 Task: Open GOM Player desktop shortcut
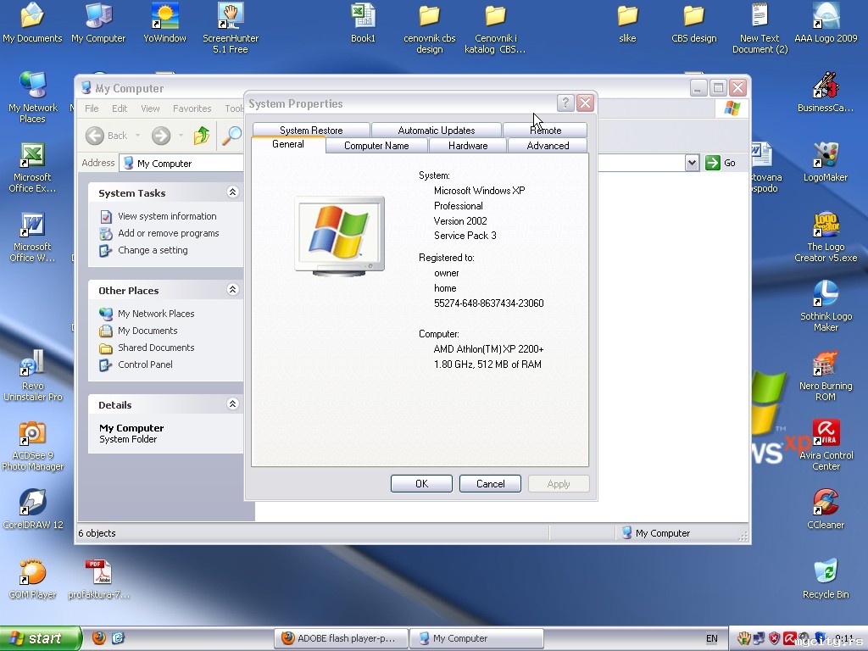32,573
